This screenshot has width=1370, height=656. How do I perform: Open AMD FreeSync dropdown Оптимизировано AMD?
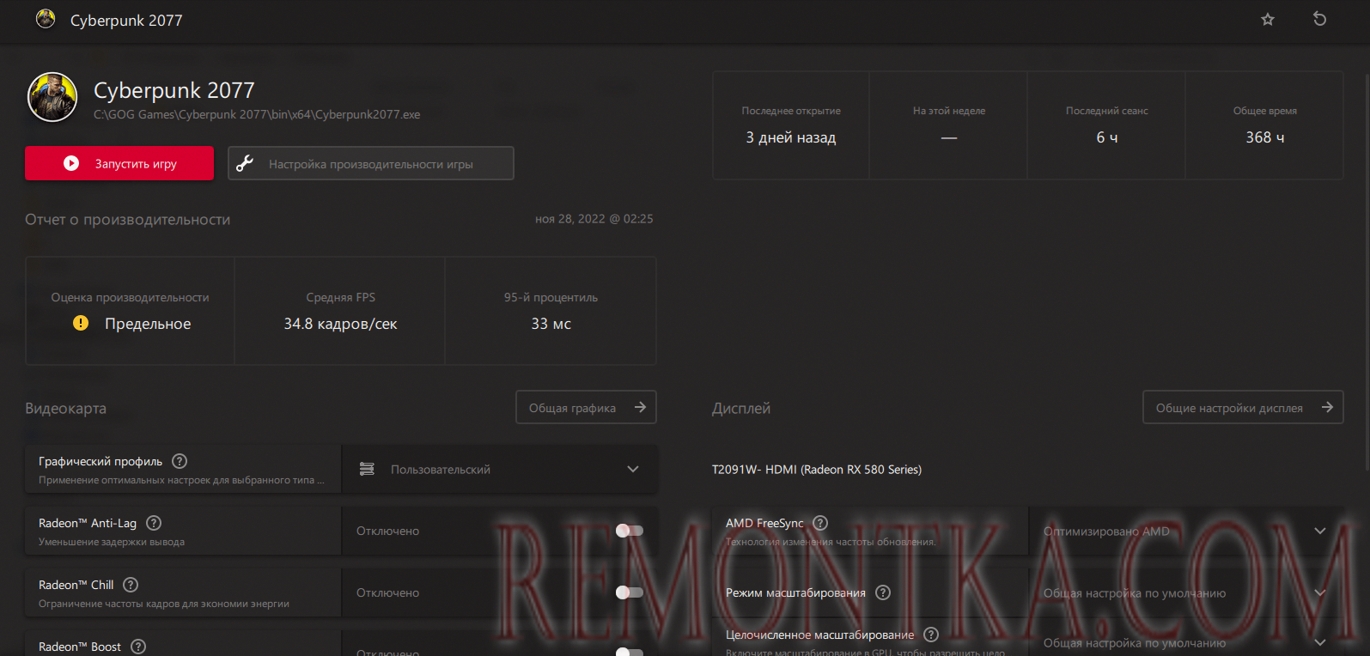pos(1186,531)
